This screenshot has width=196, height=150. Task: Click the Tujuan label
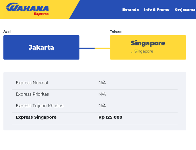pos(116,31)
